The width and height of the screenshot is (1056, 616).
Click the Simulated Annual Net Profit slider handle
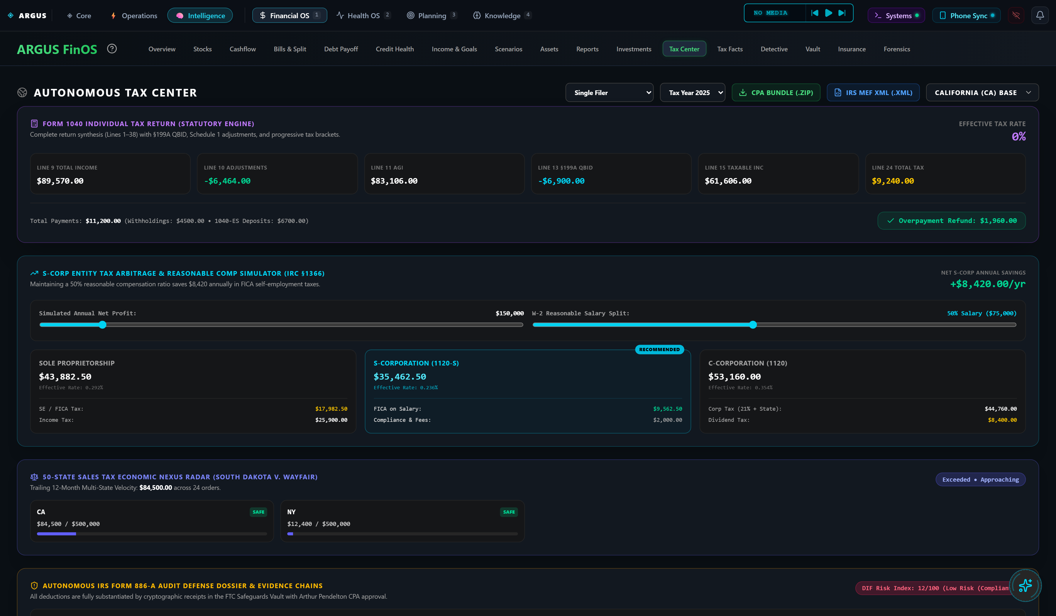point(103,325)
